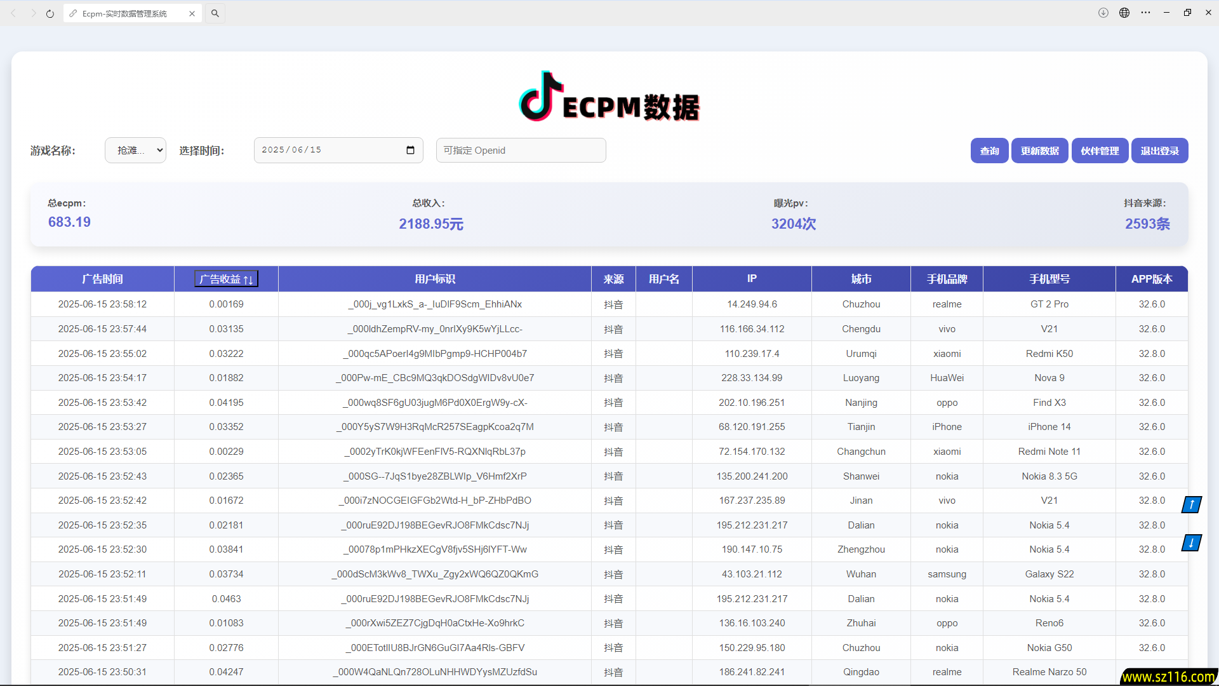This screenshot has width=1219, height=686.
Task: Click revenue value 0.0463
Action: [x=226, y=599]
